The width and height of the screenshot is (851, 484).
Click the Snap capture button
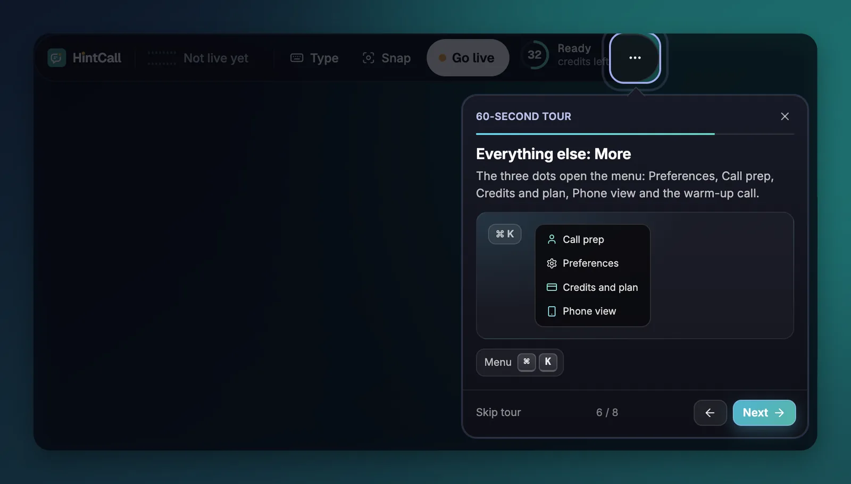coord(386,58)
